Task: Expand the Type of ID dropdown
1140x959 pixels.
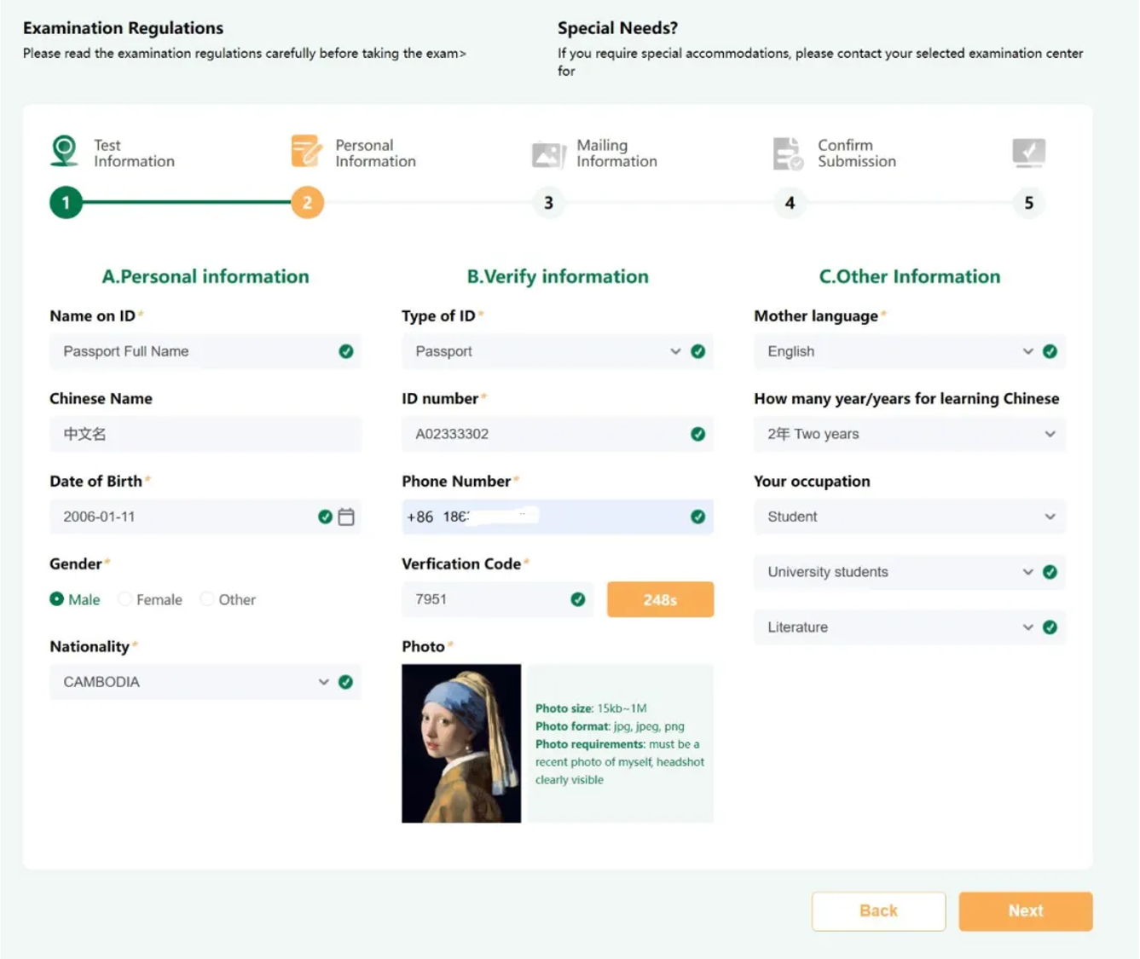Action: pos(546,351)
